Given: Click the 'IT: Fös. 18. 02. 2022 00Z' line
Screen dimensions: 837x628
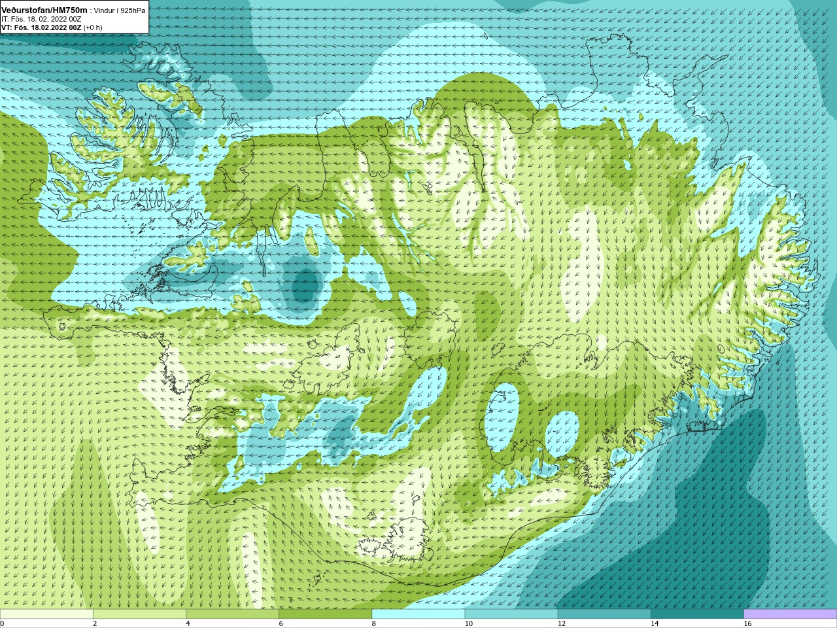Looking at the screenshot, I should [41, 20].
